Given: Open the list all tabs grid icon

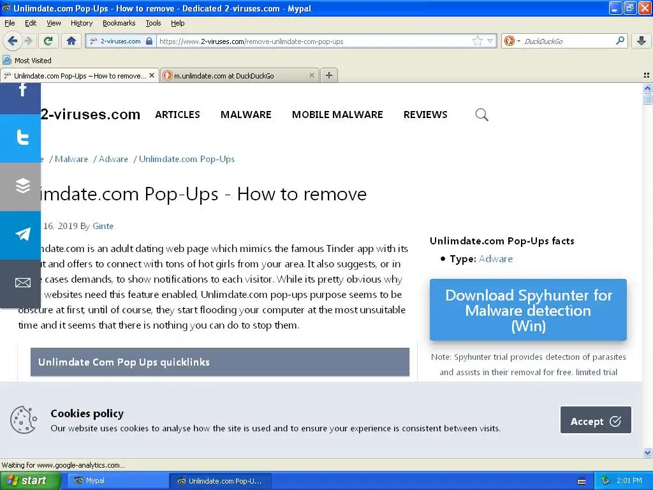Looking at the screenshot, I should pos(647,75).
